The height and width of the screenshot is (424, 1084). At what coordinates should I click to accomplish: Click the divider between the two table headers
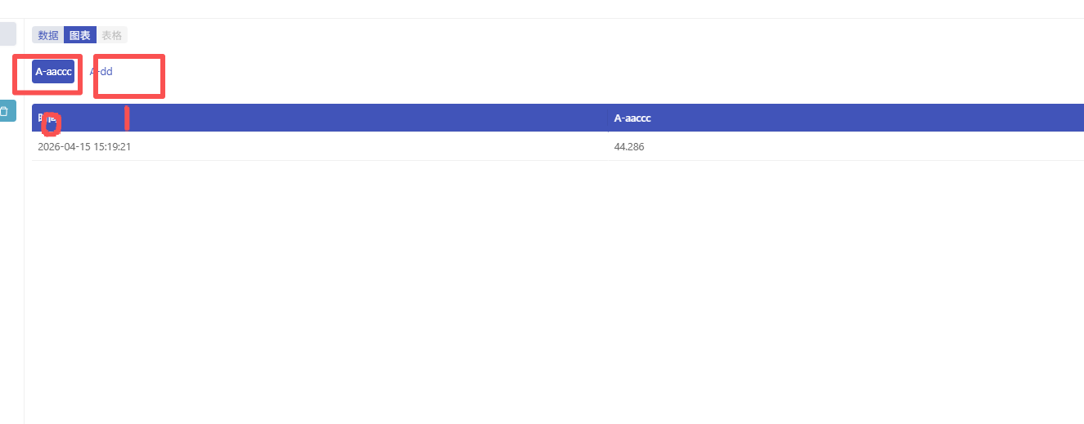608,118
